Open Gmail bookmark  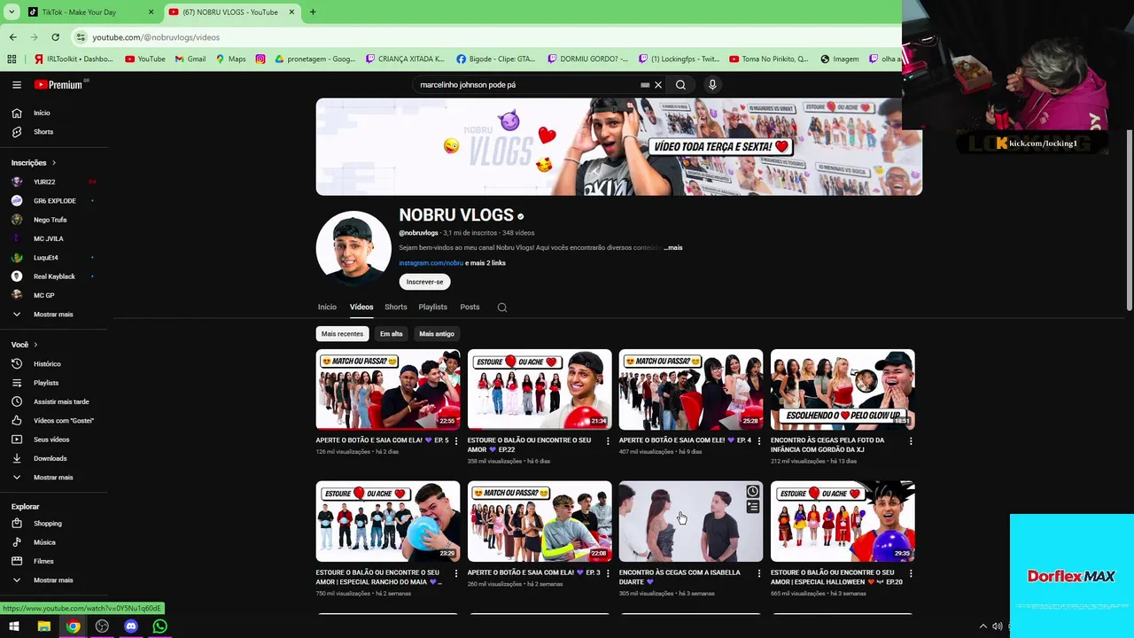[x=190, y=59]
